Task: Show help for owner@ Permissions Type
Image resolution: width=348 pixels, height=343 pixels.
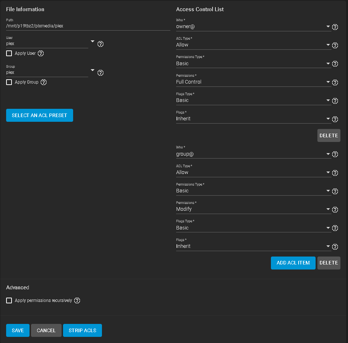Action: click(x=335, y=64)
